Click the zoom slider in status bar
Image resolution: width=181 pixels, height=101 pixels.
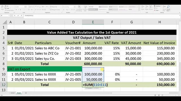[x=170, y=95]
